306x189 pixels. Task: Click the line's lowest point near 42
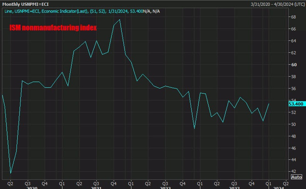point(11,173)
